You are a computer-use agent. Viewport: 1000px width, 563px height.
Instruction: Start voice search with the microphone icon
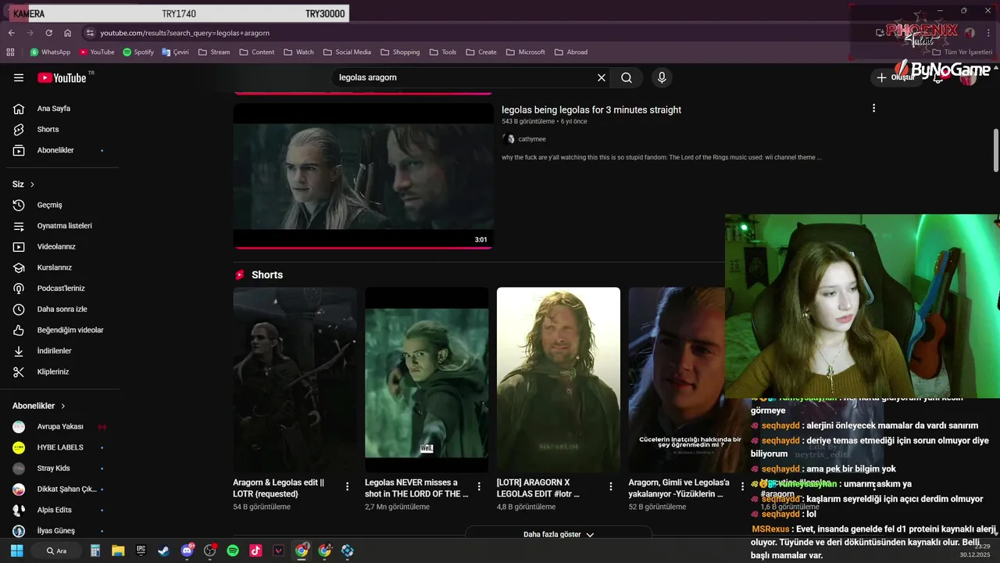pos(662,77)
